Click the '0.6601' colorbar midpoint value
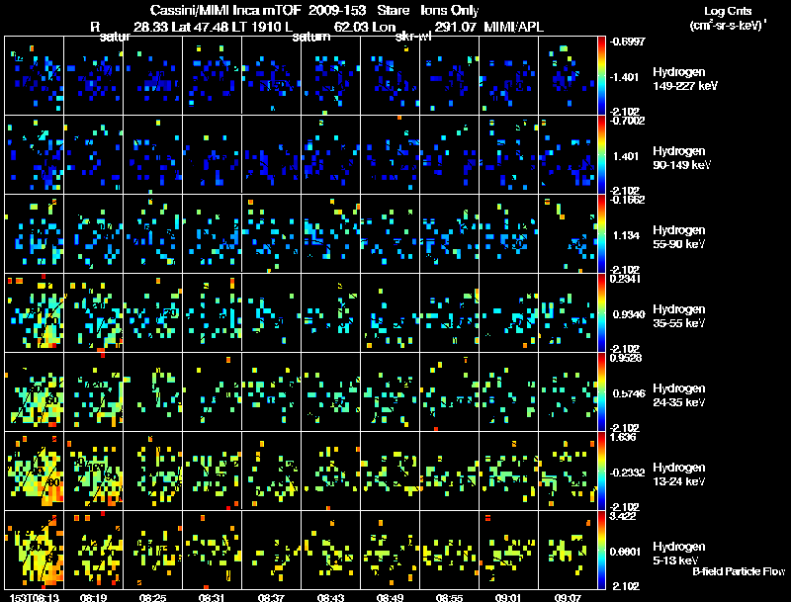The width and height of the screenshot is (791, 602). [x=626, y=553]
